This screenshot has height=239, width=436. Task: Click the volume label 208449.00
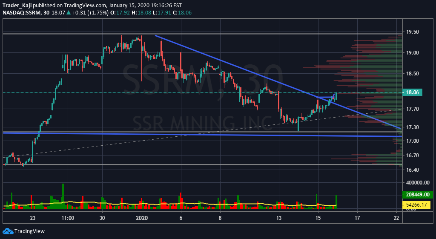click(x=417, y=195)
